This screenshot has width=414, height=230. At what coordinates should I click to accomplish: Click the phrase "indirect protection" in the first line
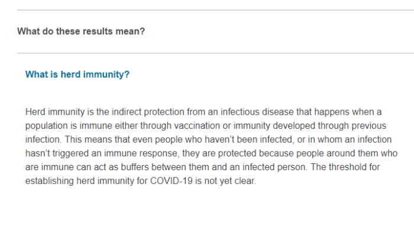148,112
